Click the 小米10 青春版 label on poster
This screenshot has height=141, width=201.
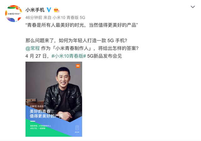(x=37, y=106)
